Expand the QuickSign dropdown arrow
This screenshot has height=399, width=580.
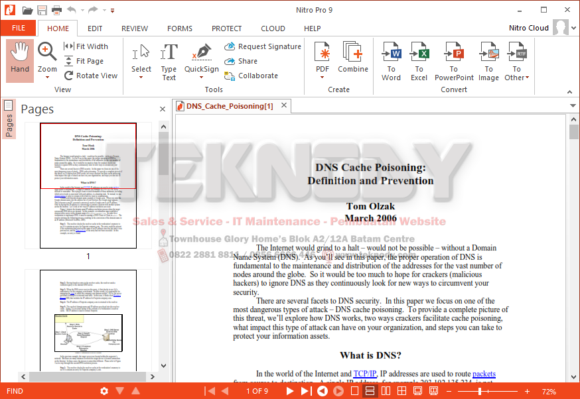pos(202,77)
